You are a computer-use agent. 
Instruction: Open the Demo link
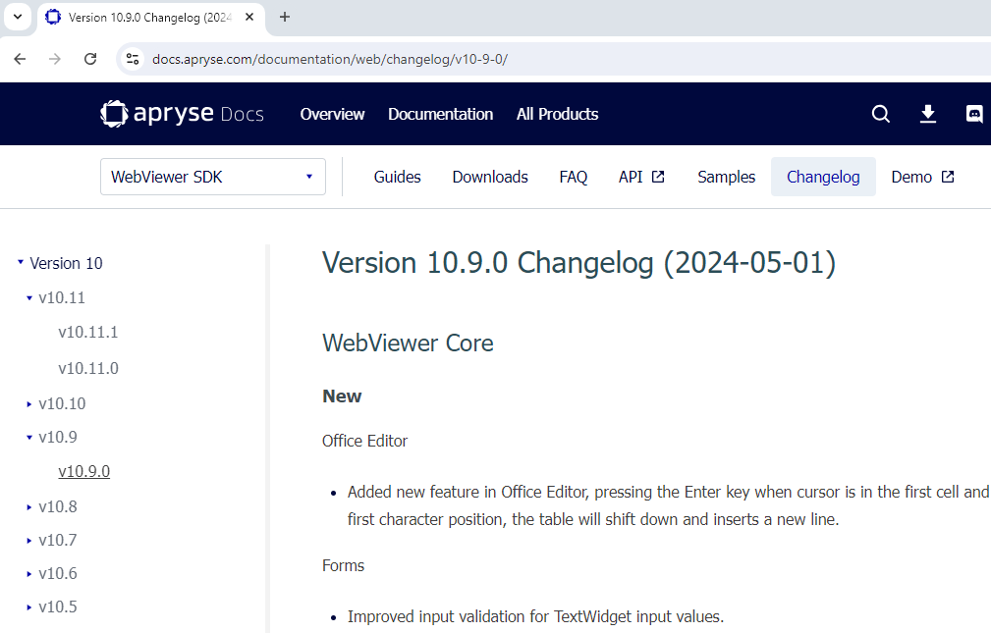point(922,177)
